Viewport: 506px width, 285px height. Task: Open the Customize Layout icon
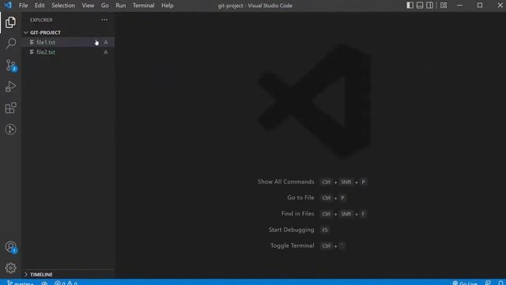[444, 6]
